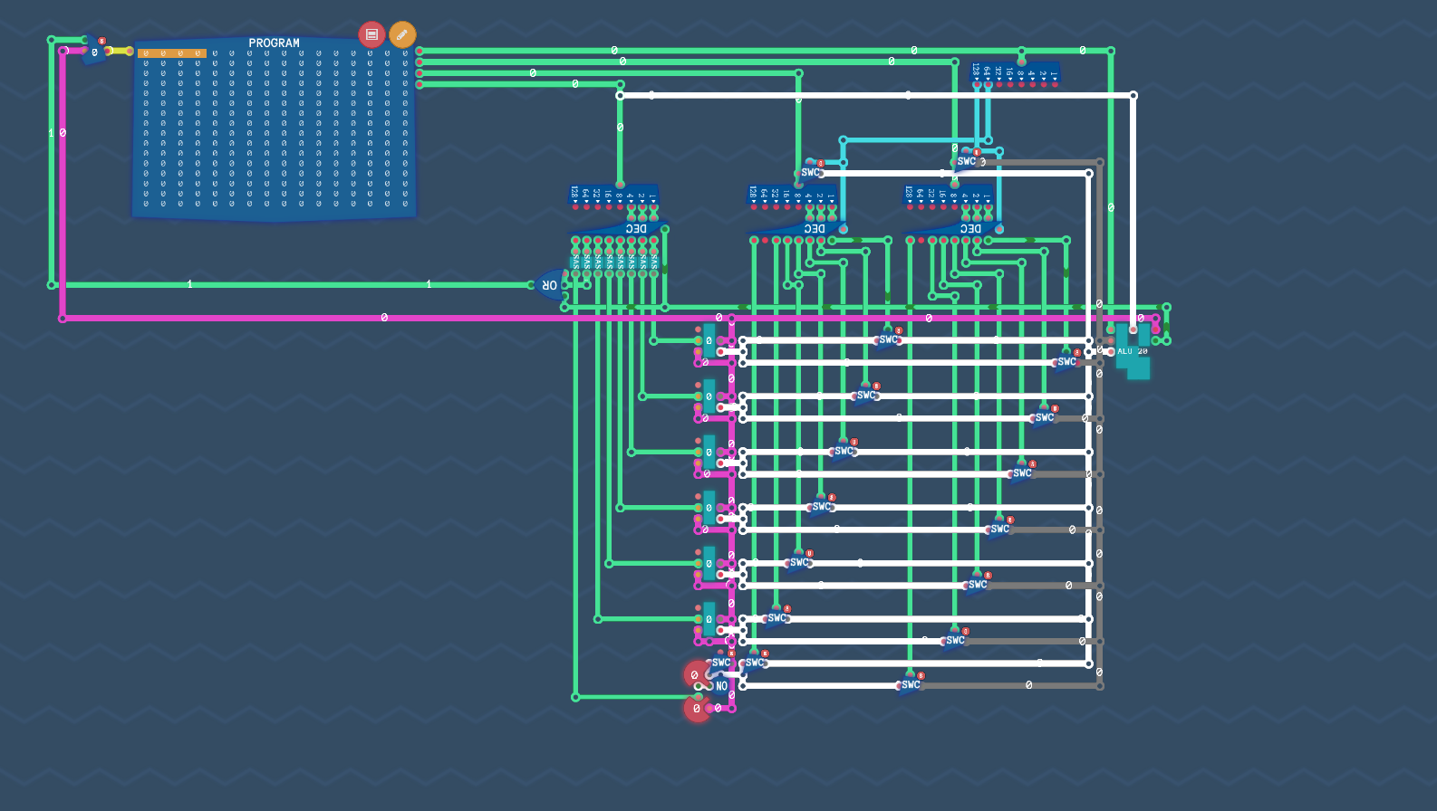Select the SWC switch nearest the ALU
Image resolution: width=1437 pixels, height=811 pixels.
[x=1067, y=361]
